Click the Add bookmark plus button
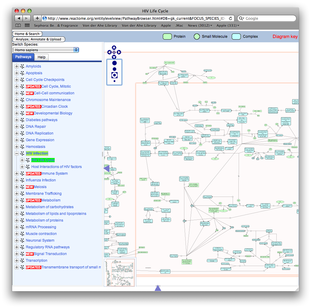This screenshot has width=311, height=308. point(37,18)
